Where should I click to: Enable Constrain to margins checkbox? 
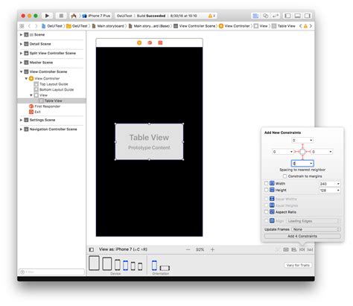(x=284, y=176)
